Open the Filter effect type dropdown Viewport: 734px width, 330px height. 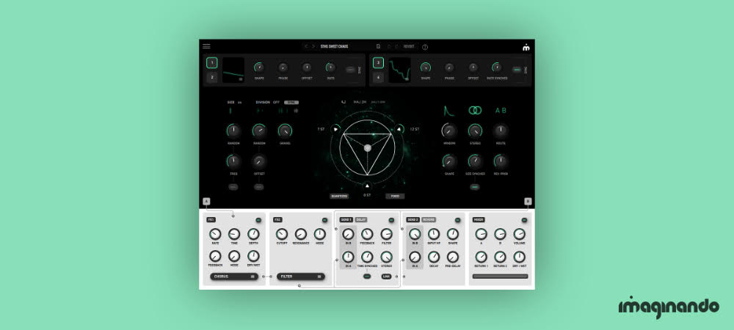[302, 276]
